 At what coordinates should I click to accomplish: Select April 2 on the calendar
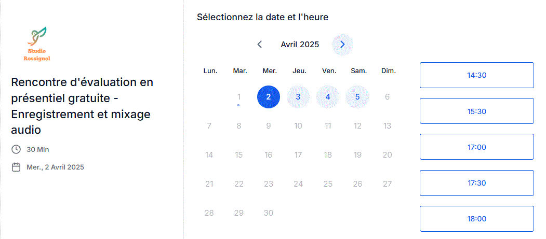pyautogui.click(x=268, y=97)
